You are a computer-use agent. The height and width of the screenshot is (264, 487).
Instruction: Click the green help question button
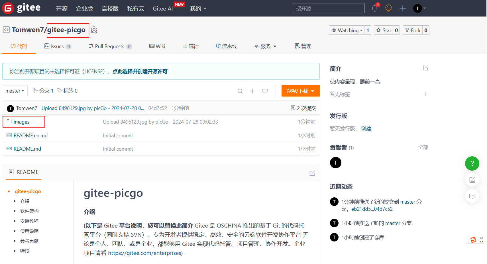[x=472, y=163]
